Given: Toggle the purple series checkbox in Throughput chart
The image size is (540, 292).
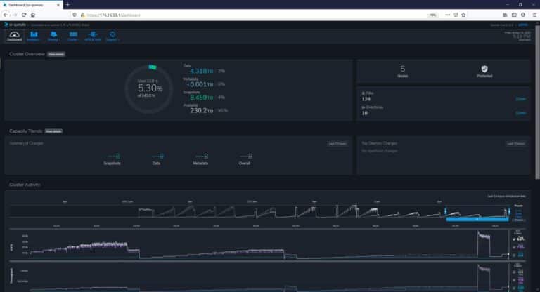Looking at the screenshot, I should (515, 280).
